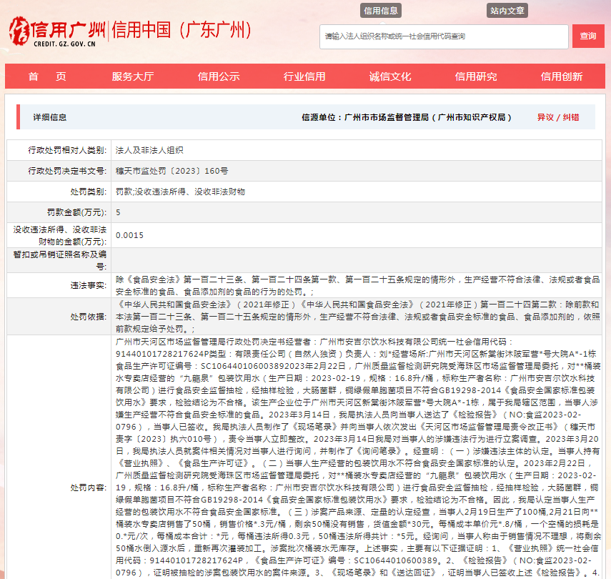This screenshot has width=611, height=579.
Task: Open the 诚信文化 navigation item
Action: coord(390,77)
